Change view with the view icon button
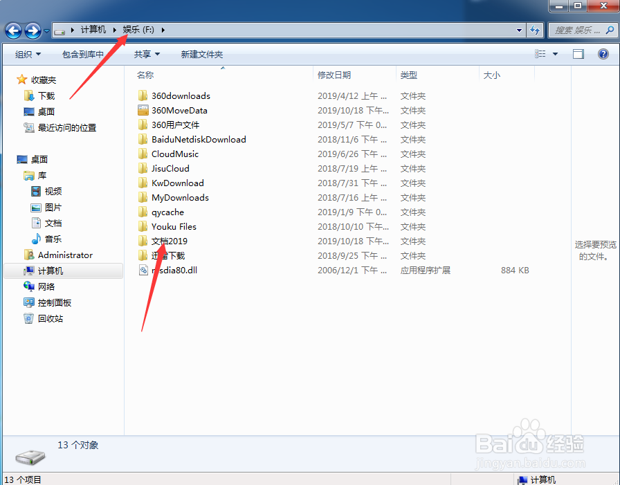This screenshot has width=620, height=485. click(x=540, y=54)
